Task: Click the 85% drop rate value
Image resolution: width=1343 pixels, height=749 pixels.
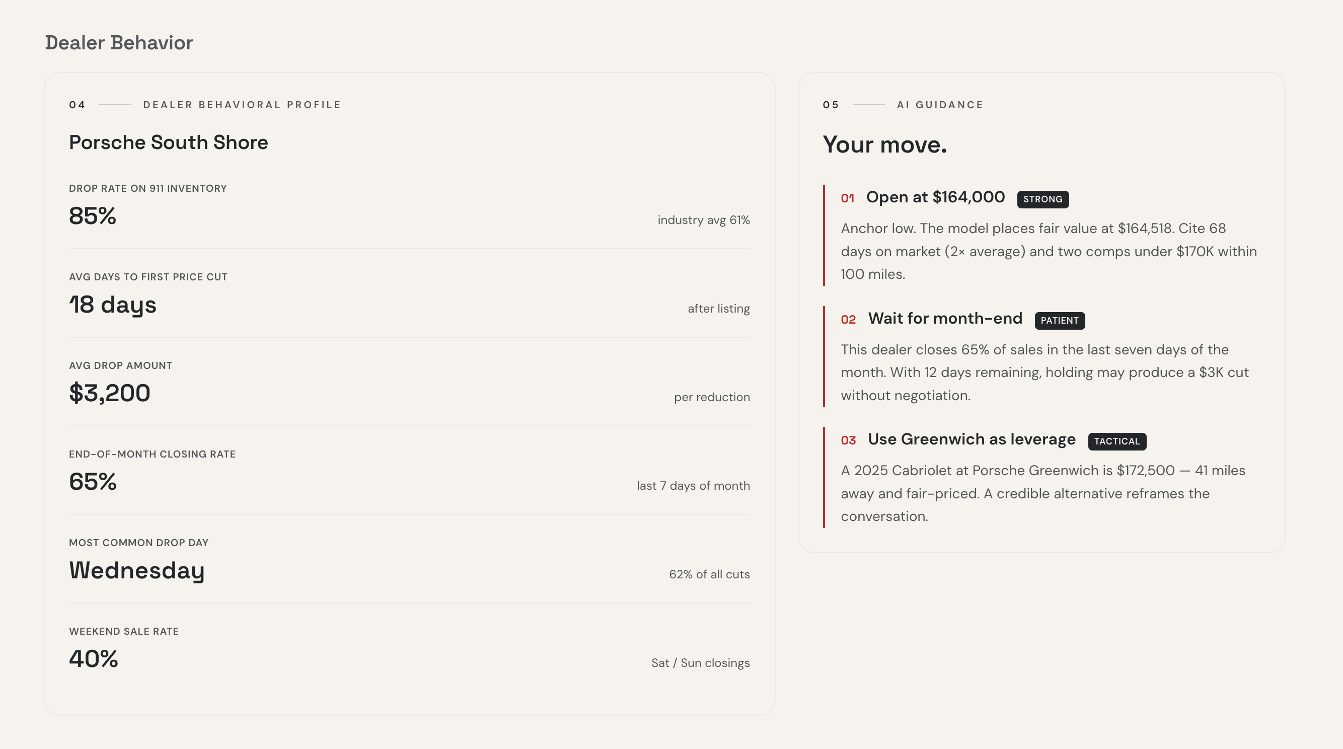Action: (92, 215)
